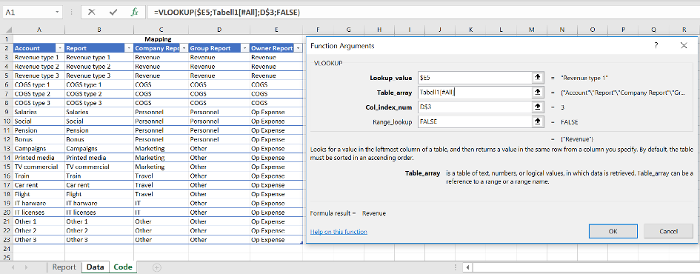The image size is (700, 274).
Task: Go to next sheet with right navigation arrow
Action: click(x=27, y=267)
